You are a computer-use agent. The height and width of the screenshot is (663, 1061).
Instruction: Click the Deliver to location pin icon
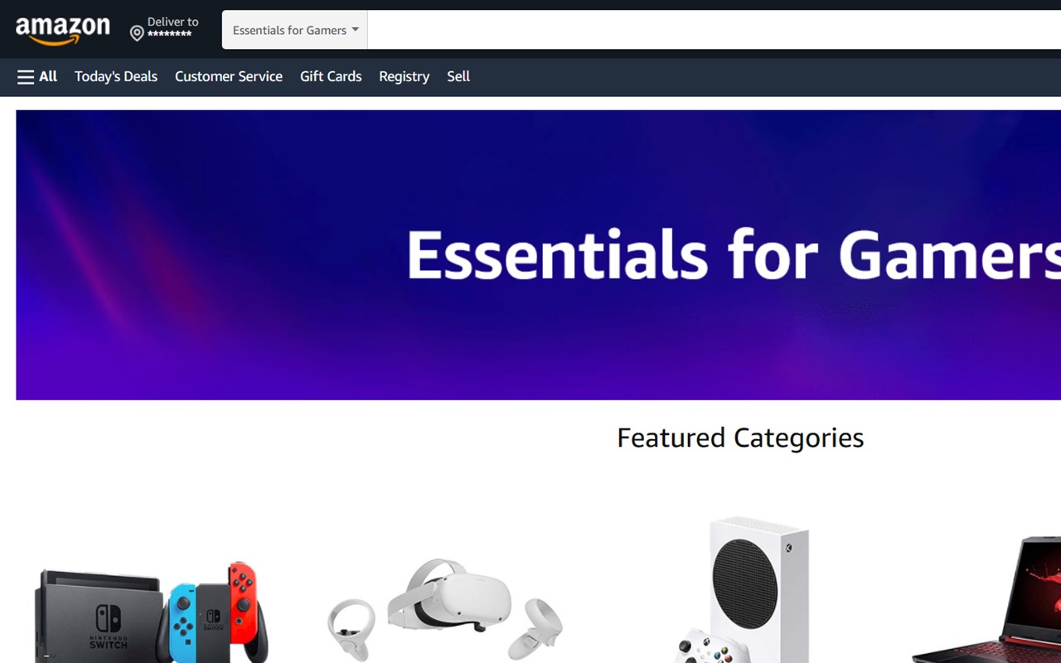pyautogui.click(x=137, y=33)
